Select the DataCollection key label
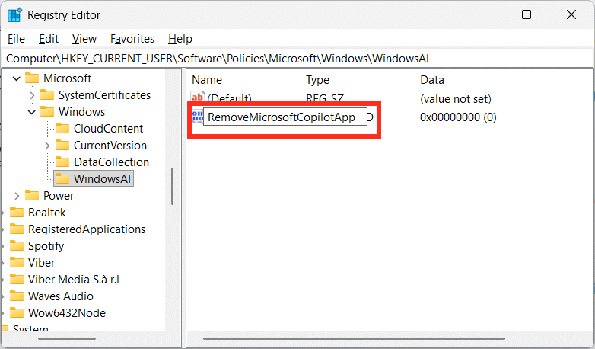This screenshot has height=349, width=595. coord(111,162)
